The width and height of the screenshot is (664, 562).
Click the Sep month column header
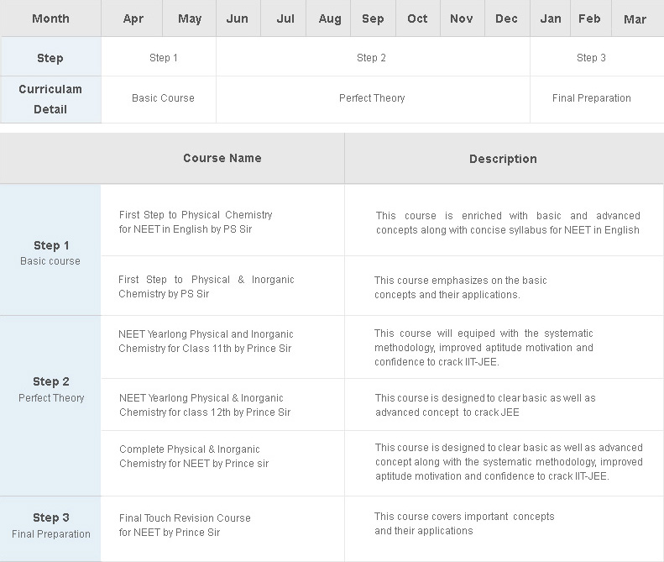[x=373, y=18]
